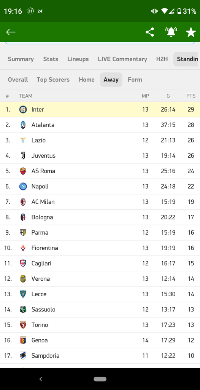Show Top Scorers list
This screenshot has width=200, height=390.
tap(53, 80)
